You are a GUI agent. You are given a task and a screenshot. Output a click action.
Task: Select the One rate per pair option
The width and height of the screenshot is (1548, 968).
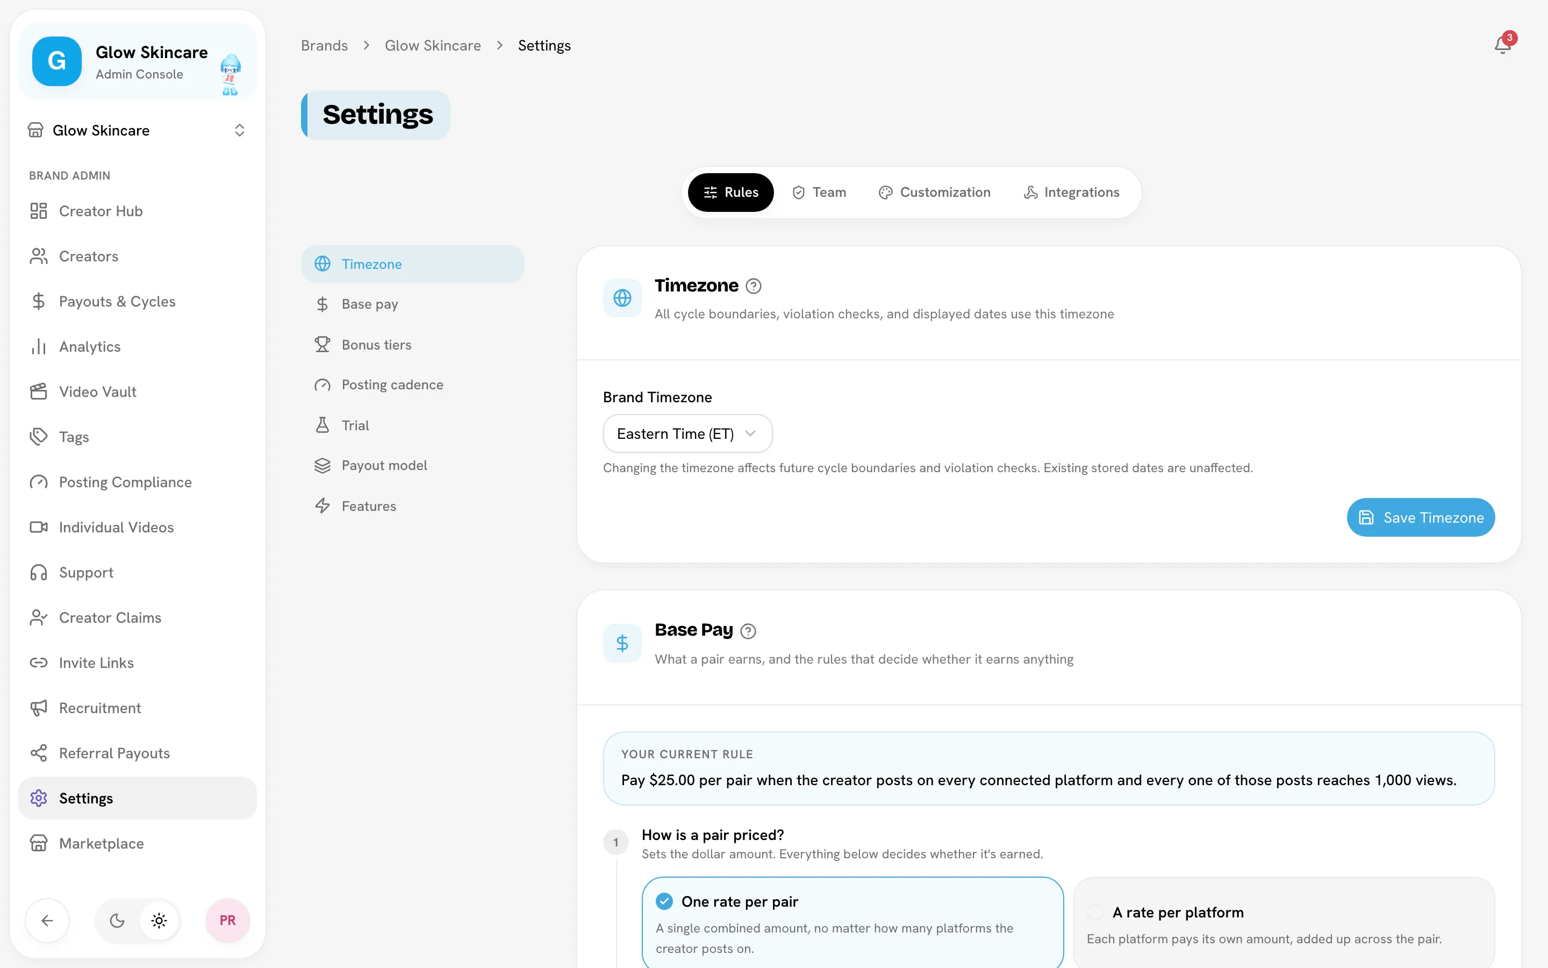tap(852, 922)
